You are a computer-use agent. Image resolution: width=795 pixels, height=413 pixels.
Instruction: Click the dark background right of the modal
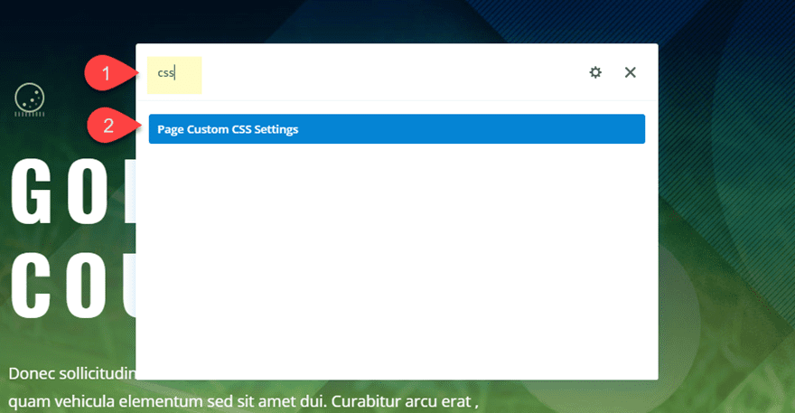click(x=723, y=108)
